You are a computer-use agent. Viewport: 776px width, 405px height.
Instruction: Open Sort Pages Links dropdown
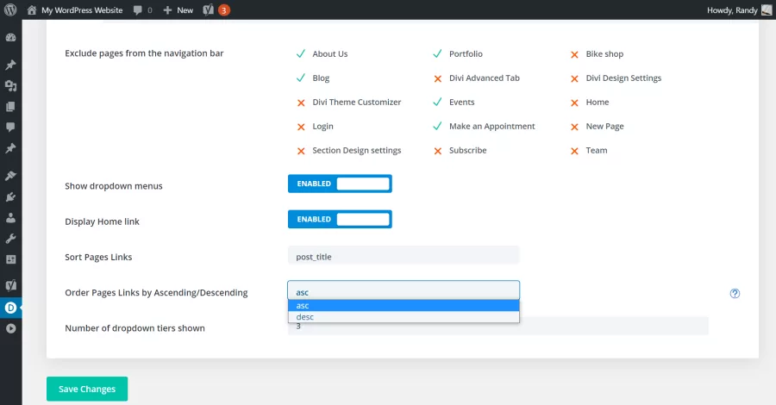404,257
